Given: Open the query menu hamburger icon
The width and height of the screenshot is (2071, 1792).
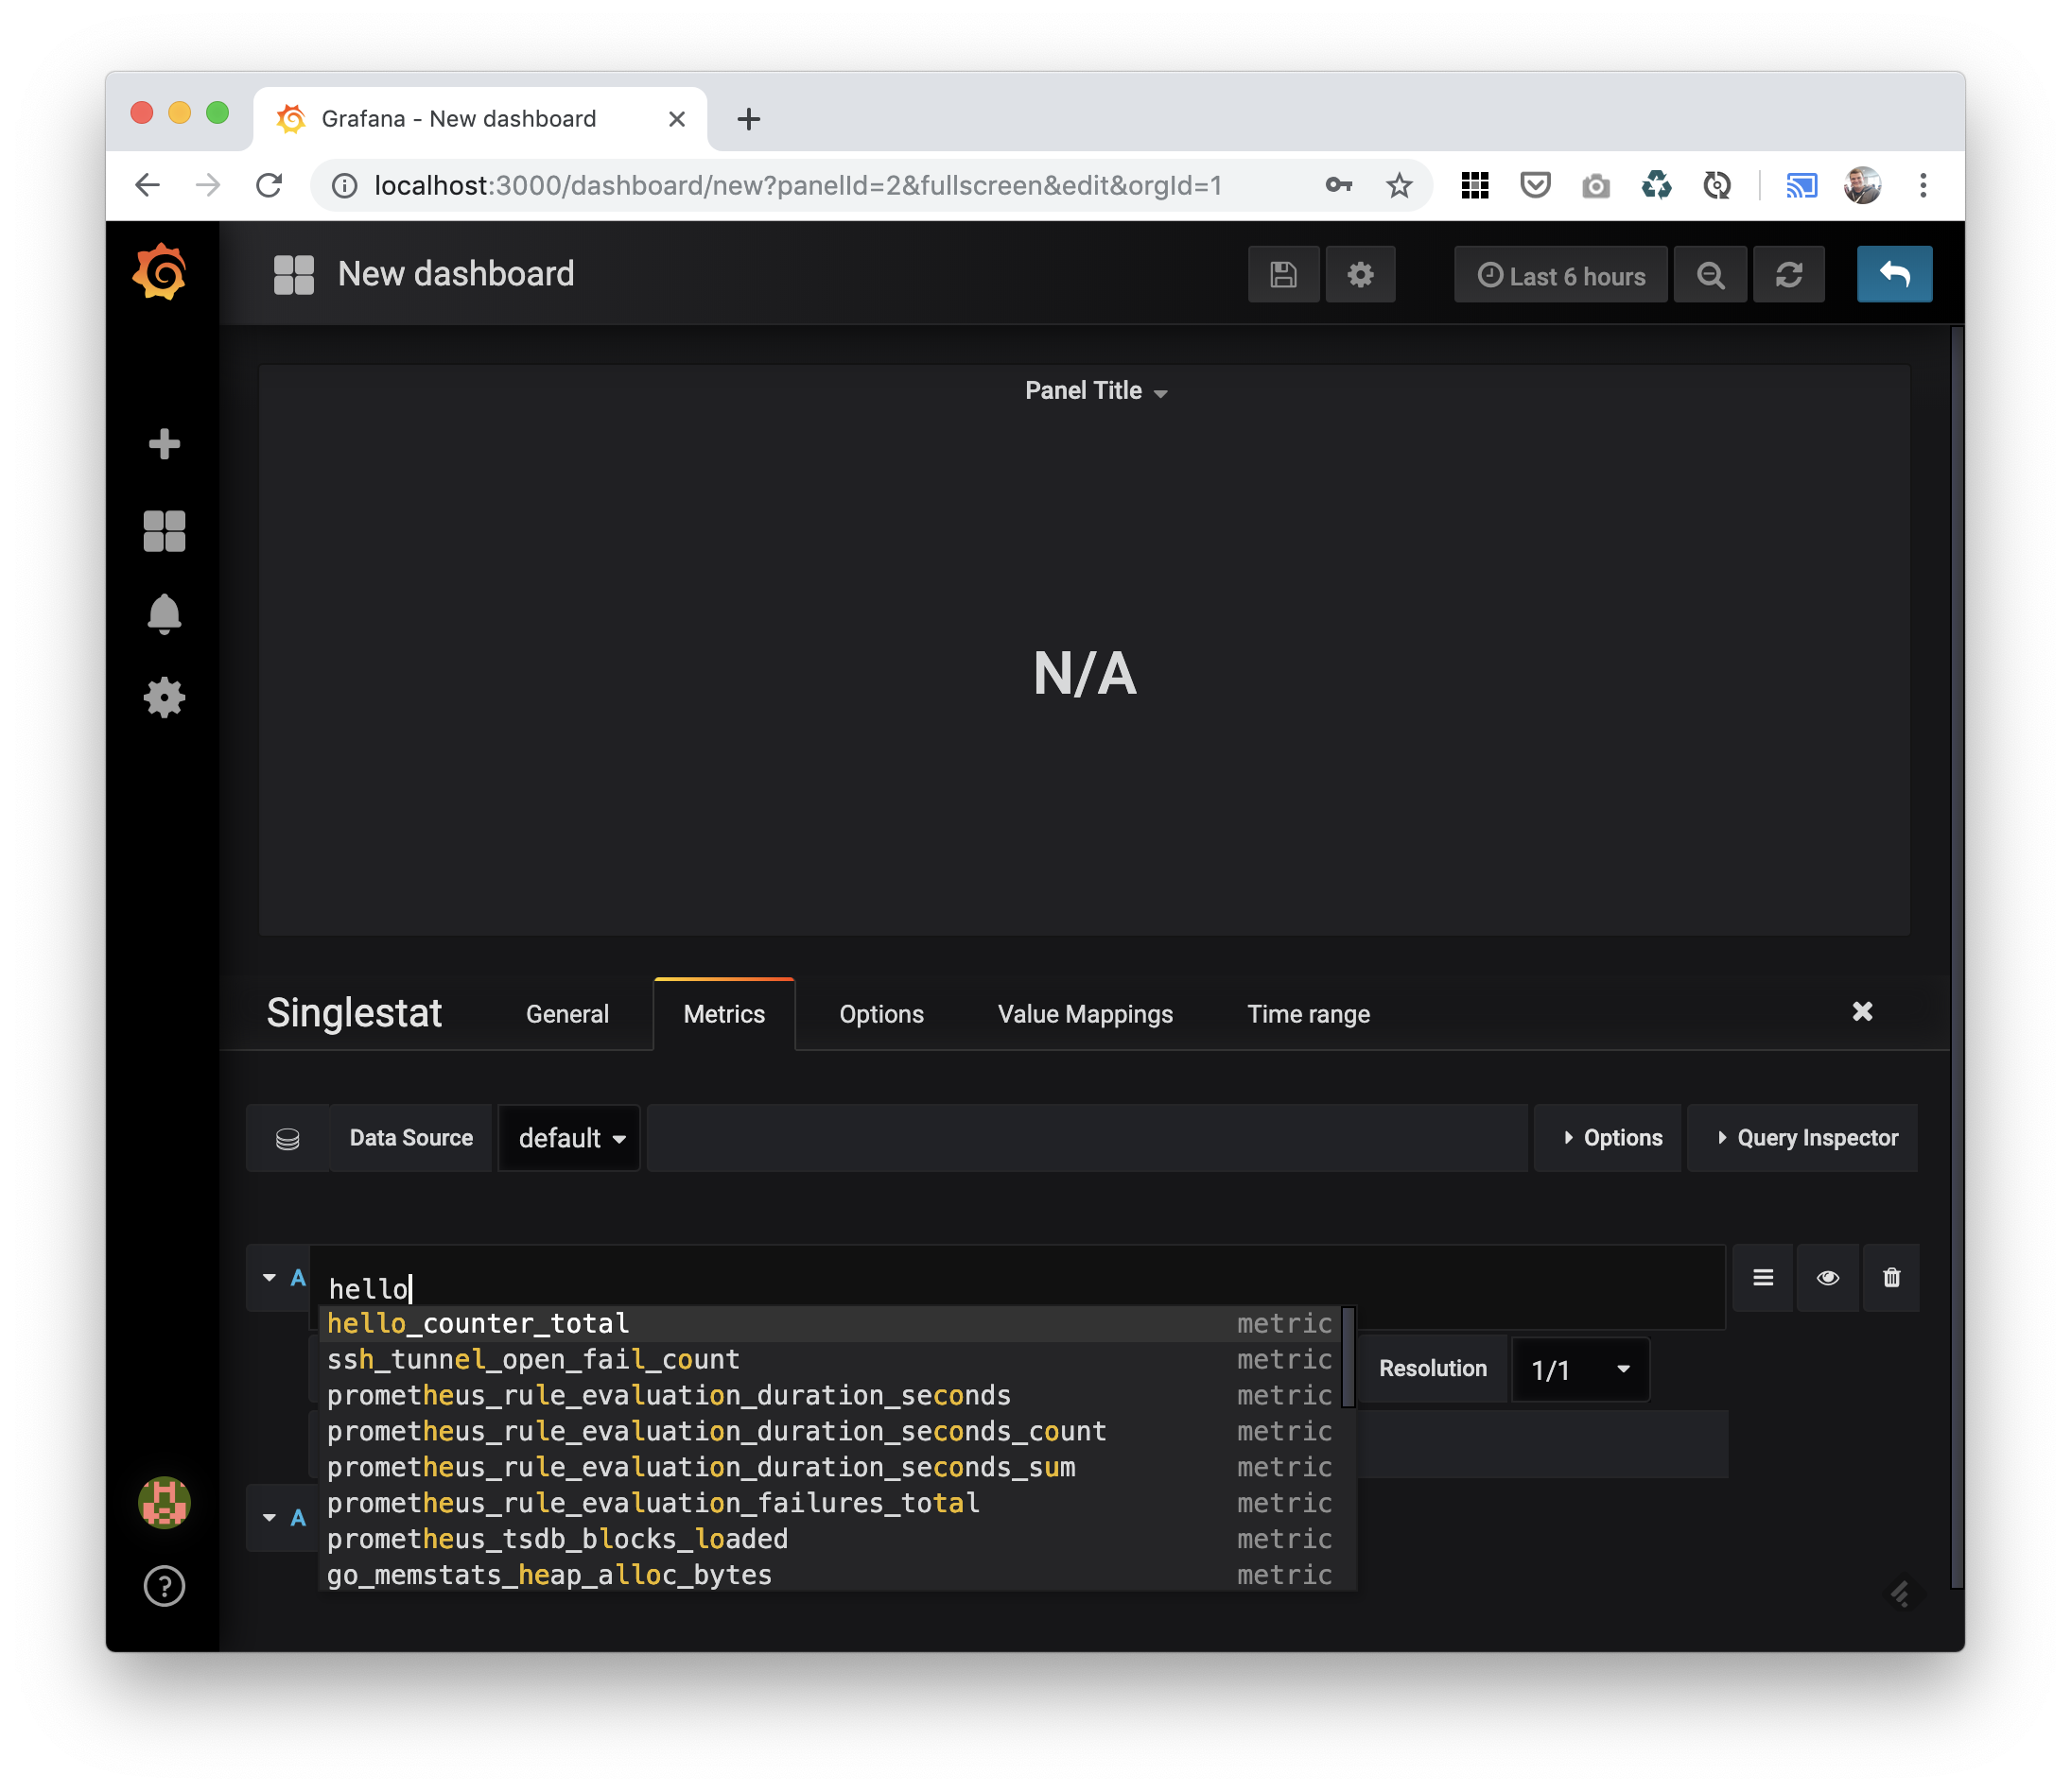Looking at the screenshot, I should click(x=1763, y=1278).
